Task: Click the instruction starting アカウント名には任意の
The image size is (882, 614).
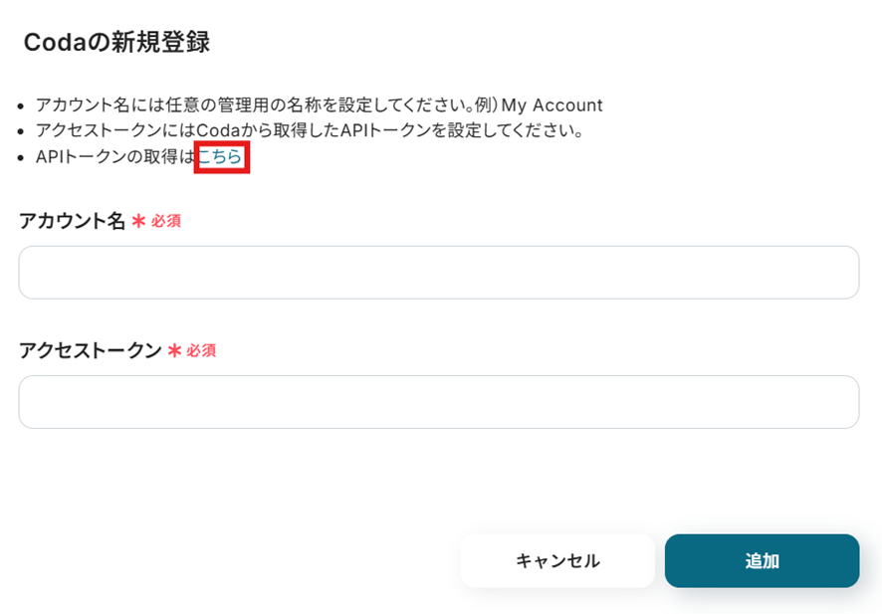Action: coord(249,105)
